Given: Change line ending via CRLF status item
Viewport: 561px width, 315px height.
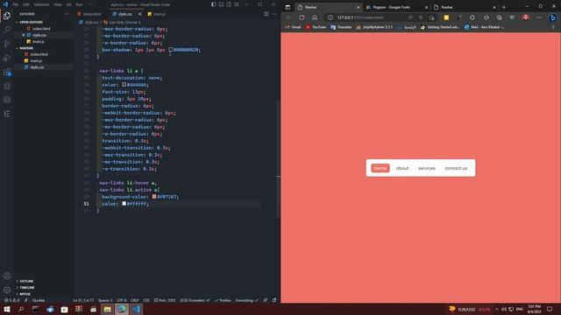Looking at the screenshot, I should click(134, 300).
